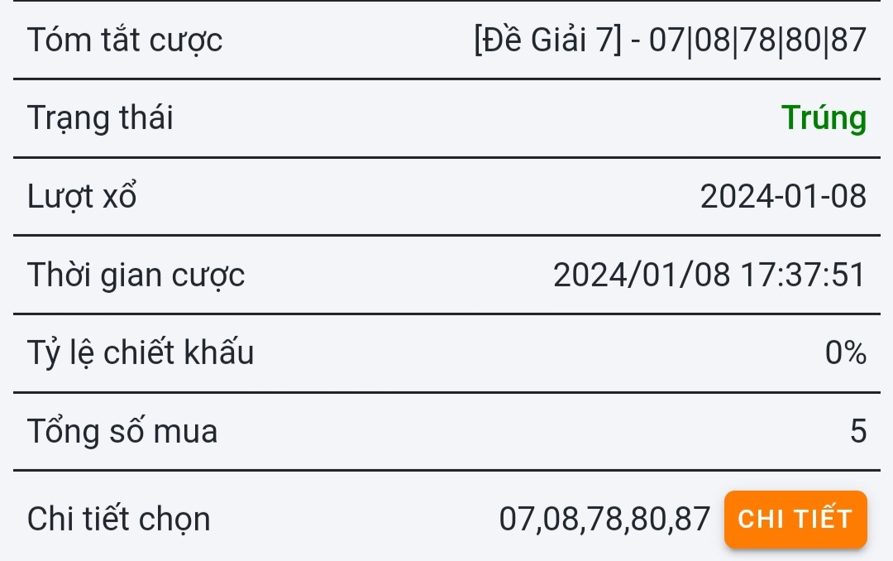Tap the Thời gian cược label
893x561 pixels.
[x=136, y=275]
